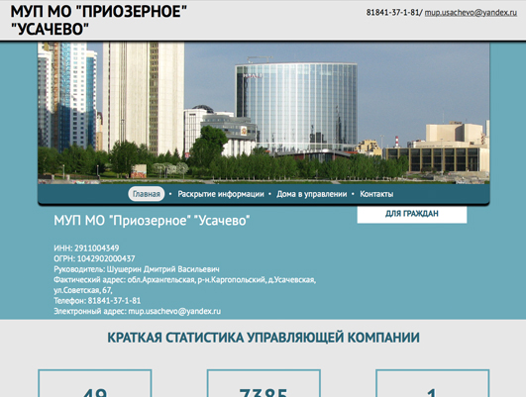
Task: Select the ОГРН: 1042902000437 line
Action: pyautogui.click(x=94, y=258)
